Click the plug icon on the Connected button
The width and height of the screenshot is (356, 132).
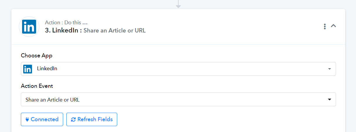pyautogui.click(x=27, y=119)
